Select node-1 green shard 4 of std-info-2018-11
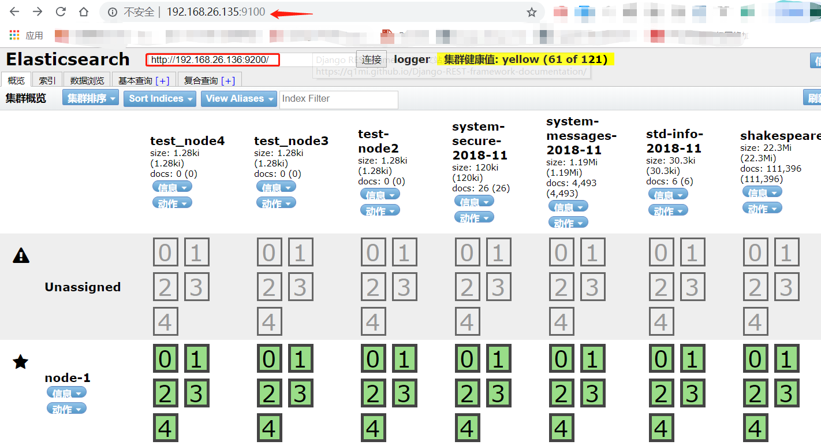Screen dimensions: 821x445 (661, 428)
